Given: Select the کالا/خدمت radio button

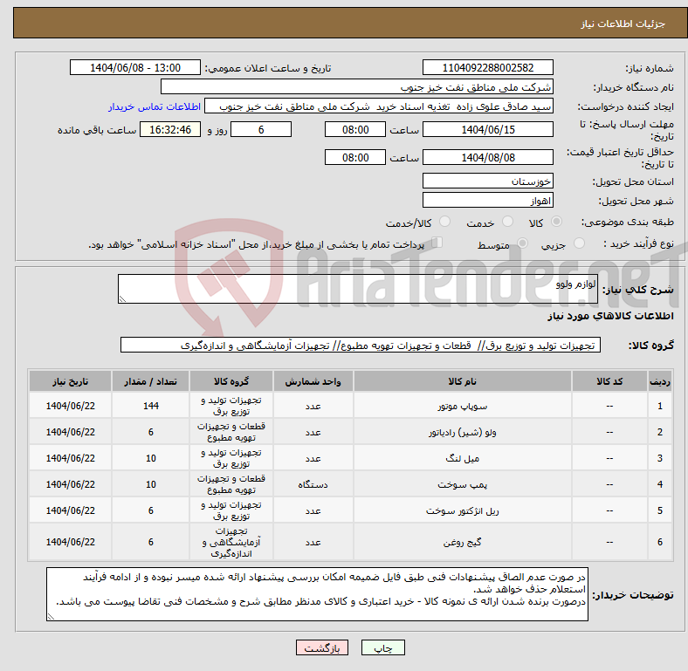Looking at the screenshot, I should tap(445, 222).
